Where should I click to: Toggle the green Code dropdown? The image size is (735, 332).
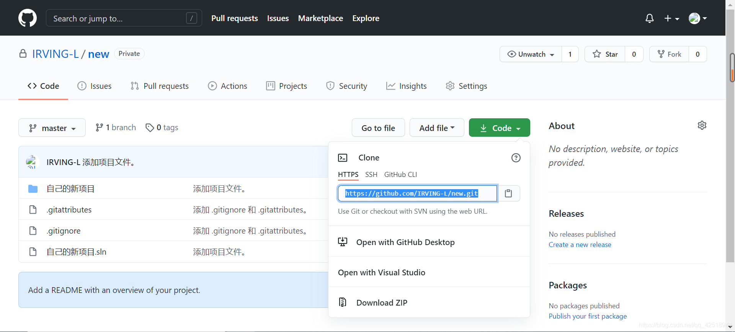tap(500, 128)
